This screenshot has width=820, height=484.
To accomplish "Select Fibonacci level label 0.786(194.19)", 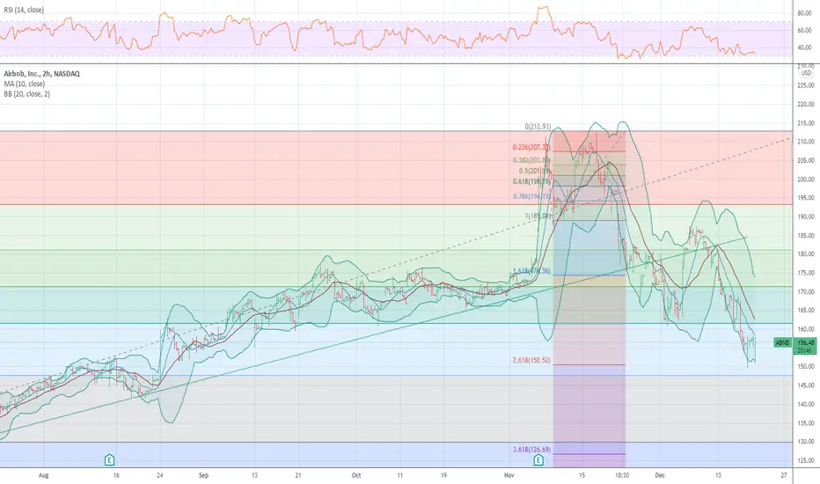I will 531,197.
